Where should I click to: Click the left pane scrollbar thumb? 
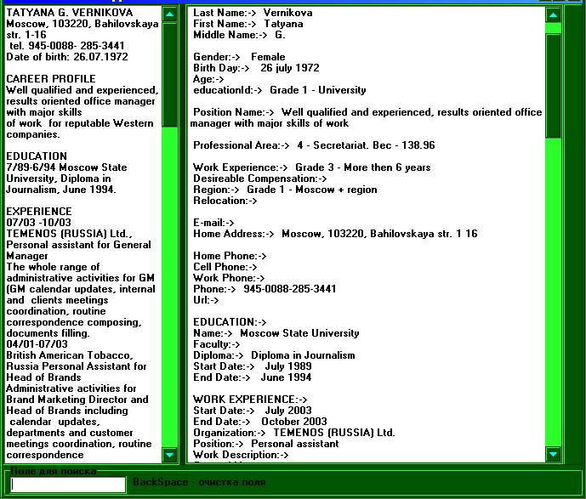tap(169, 75)
